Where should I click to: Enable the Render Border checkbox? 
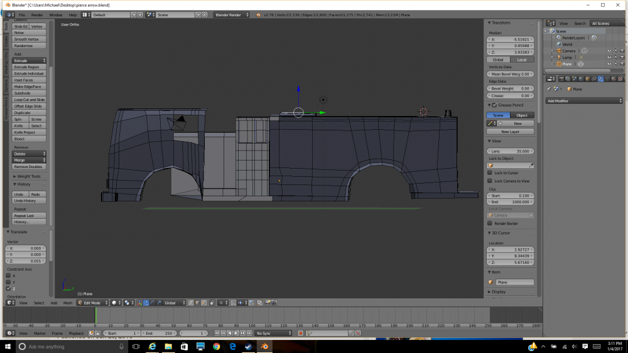(x=490, y=223)
